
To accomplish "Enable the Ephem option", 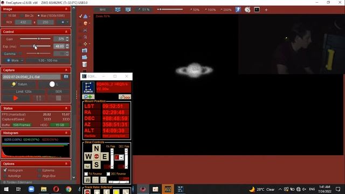I will (x=39, y=170).
